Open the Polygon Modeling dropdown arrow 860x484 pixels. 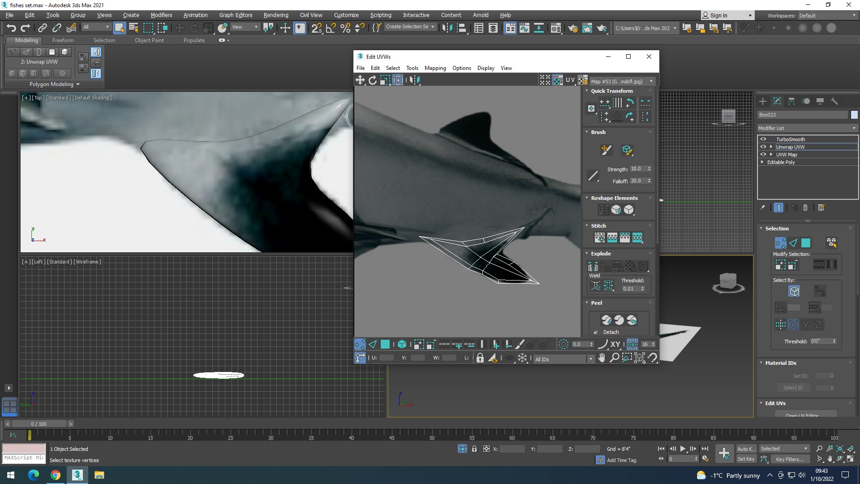pyautogui.click(x=78, y=84)
